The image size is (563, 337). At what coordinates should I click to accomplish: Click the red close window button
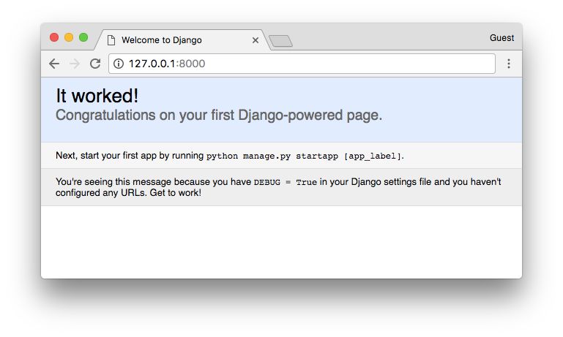pos(54,37)
